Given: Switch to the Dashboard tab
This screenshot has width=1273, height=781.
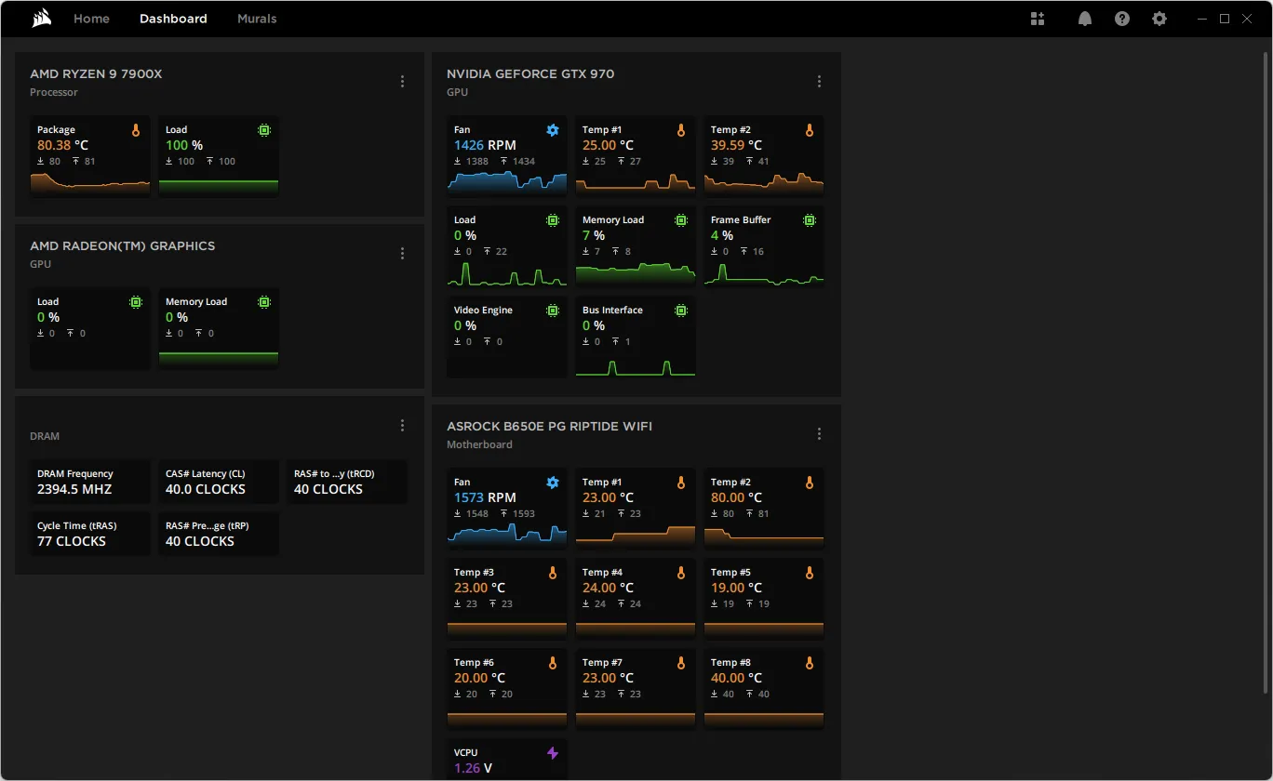Looking at the screenshot, I should click(x=173, y=19).
